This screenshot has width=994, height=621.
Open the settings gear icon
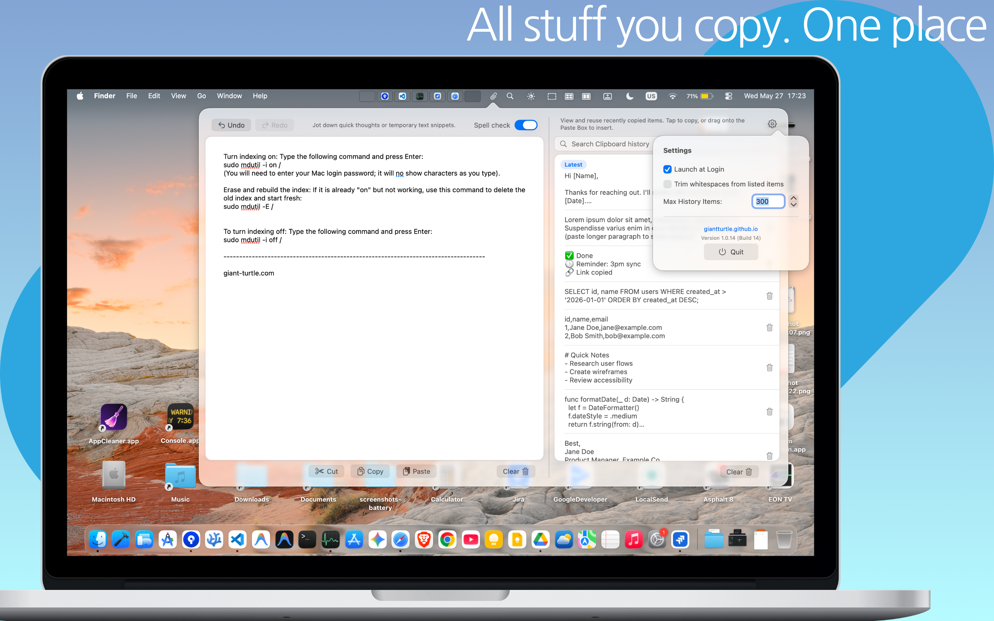tap(772, 124)
